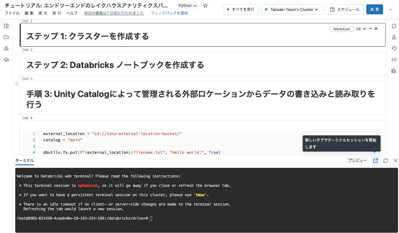
Task: Close the terminal panel
Action: pos(395,160)
